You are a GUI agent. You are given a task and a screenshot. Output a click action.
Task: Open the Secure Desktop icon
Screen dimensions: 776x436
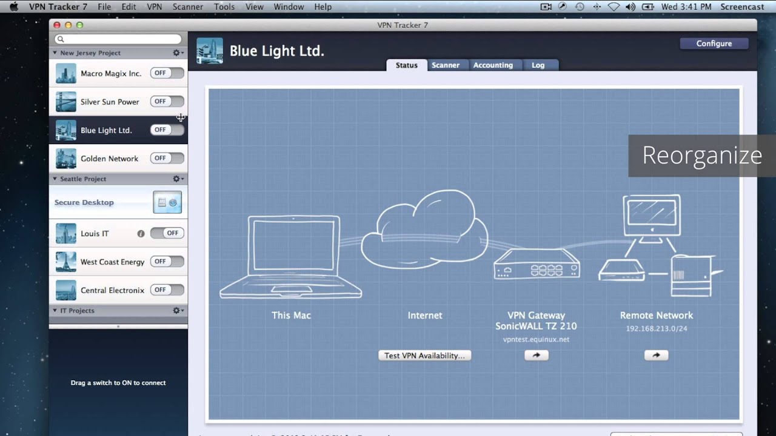[167, 202]
